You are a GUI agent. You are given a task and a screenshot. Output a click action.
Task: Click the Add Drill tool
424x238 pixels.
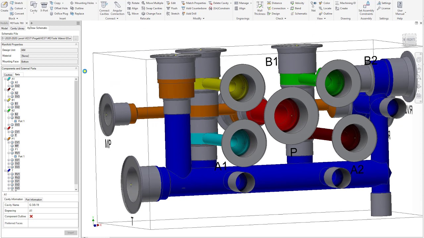click(189, 14)
